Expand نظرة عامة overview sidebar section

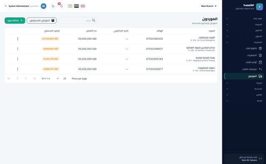point(244,19)
